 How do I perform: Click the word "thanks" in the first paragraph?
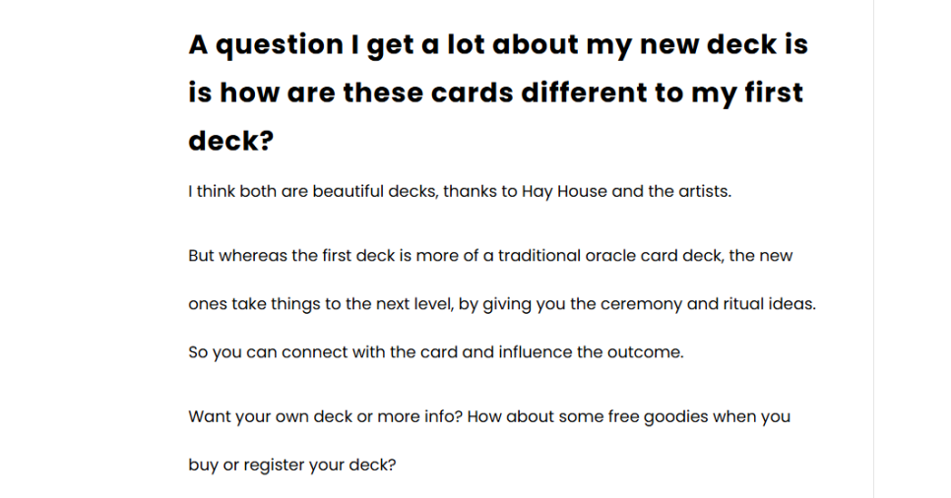[x=464, y=192]
